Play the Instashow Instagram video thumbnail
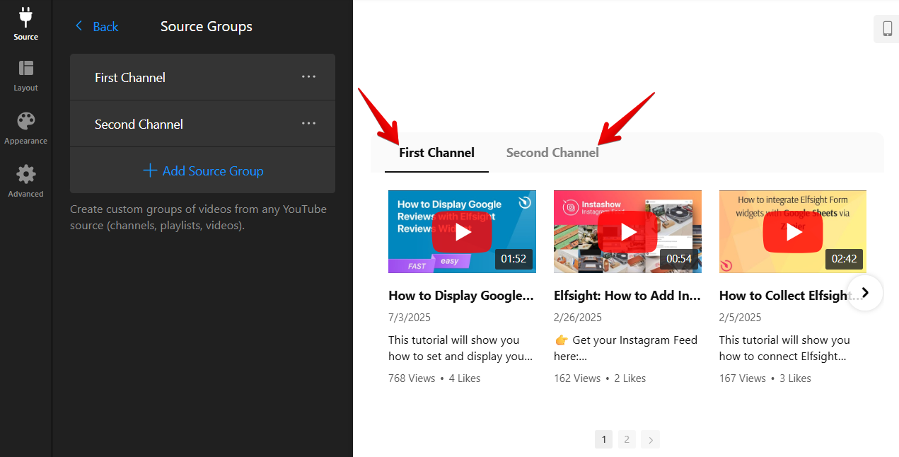The width and height of the screenshot is (899, 457). pyautogui.click(x=627, y=231)
